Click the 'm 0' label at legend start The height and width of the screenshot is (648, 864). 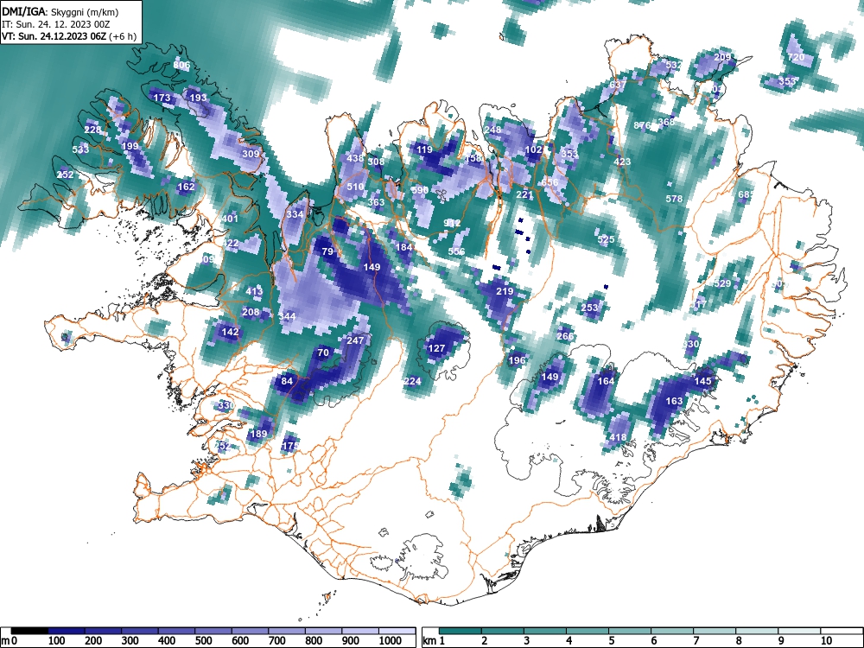click(x=10, y=641)
